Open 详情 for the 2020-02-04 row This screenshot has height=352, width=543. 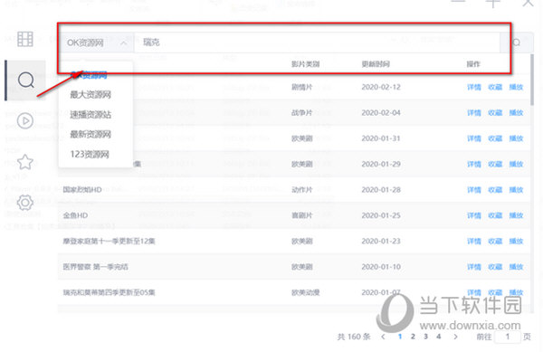point(474,113)
